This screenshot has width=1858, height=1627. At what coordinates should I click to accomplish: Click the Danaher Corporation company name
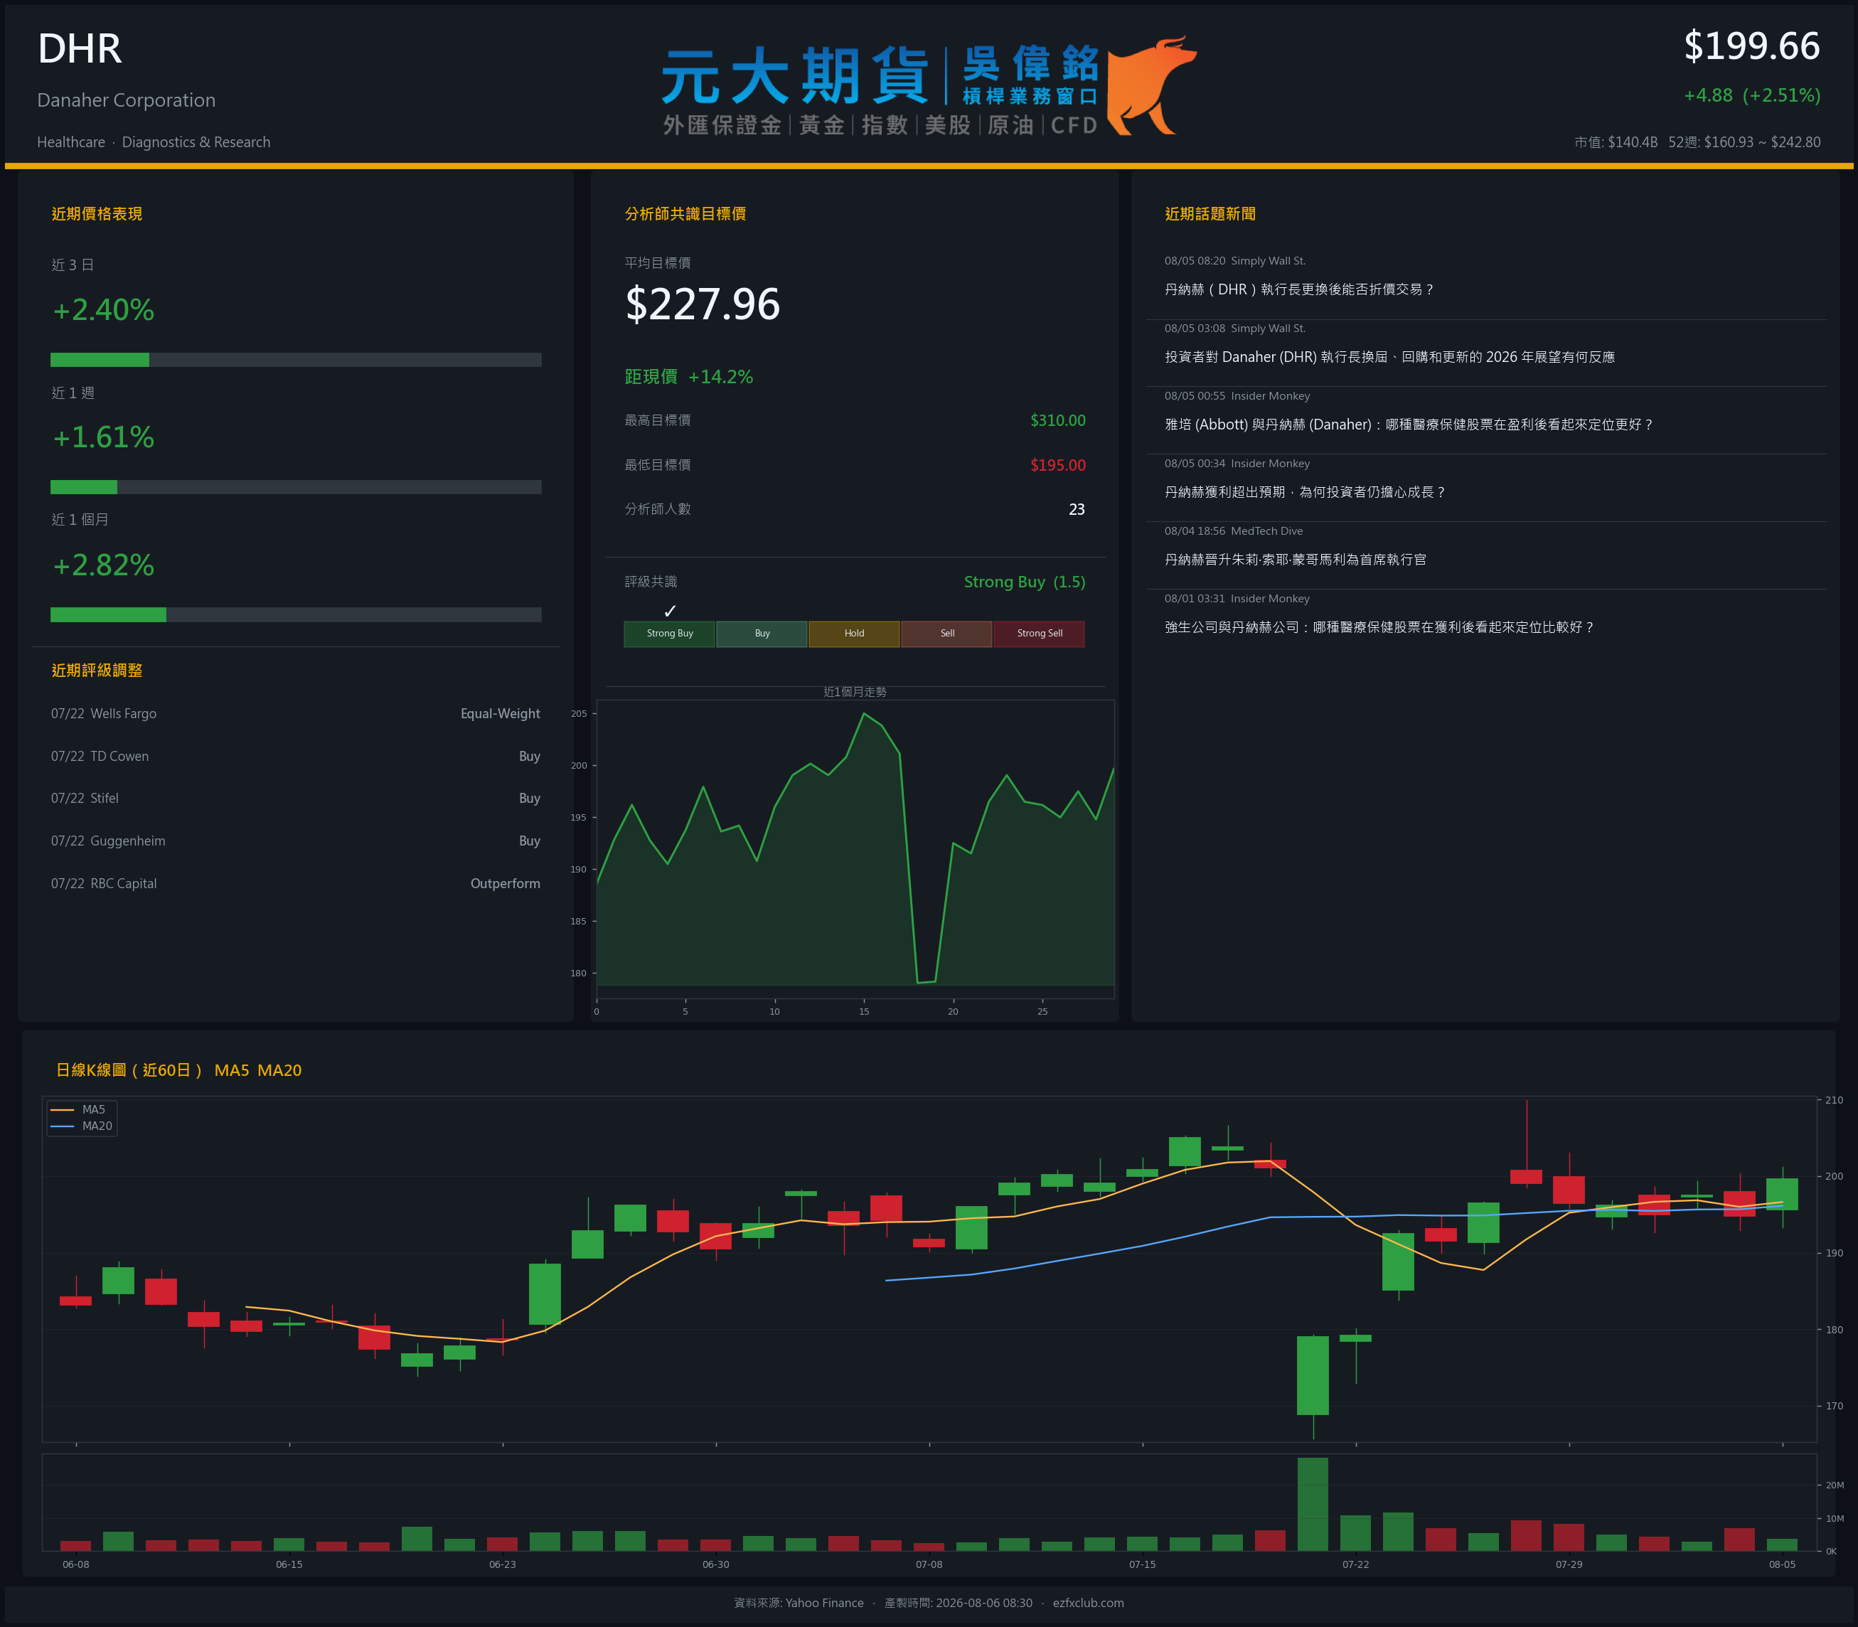126,100
